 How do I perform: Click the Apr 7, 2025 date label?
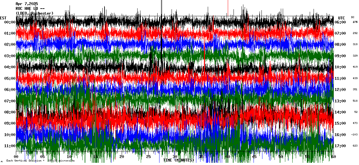27,4
